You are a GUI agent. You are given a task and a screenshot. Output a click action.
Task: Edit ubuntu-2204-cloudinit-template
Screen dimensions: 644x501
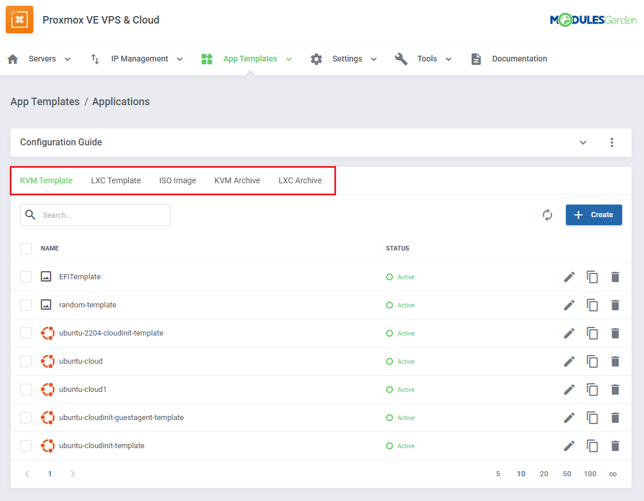click(569, 333)
